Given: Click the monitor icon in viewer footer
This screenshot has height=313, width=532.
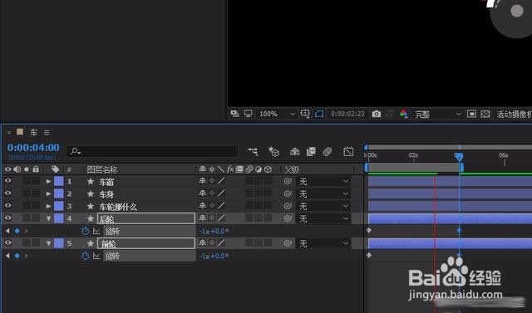Looking at the screenshot, I should (249, 114).
